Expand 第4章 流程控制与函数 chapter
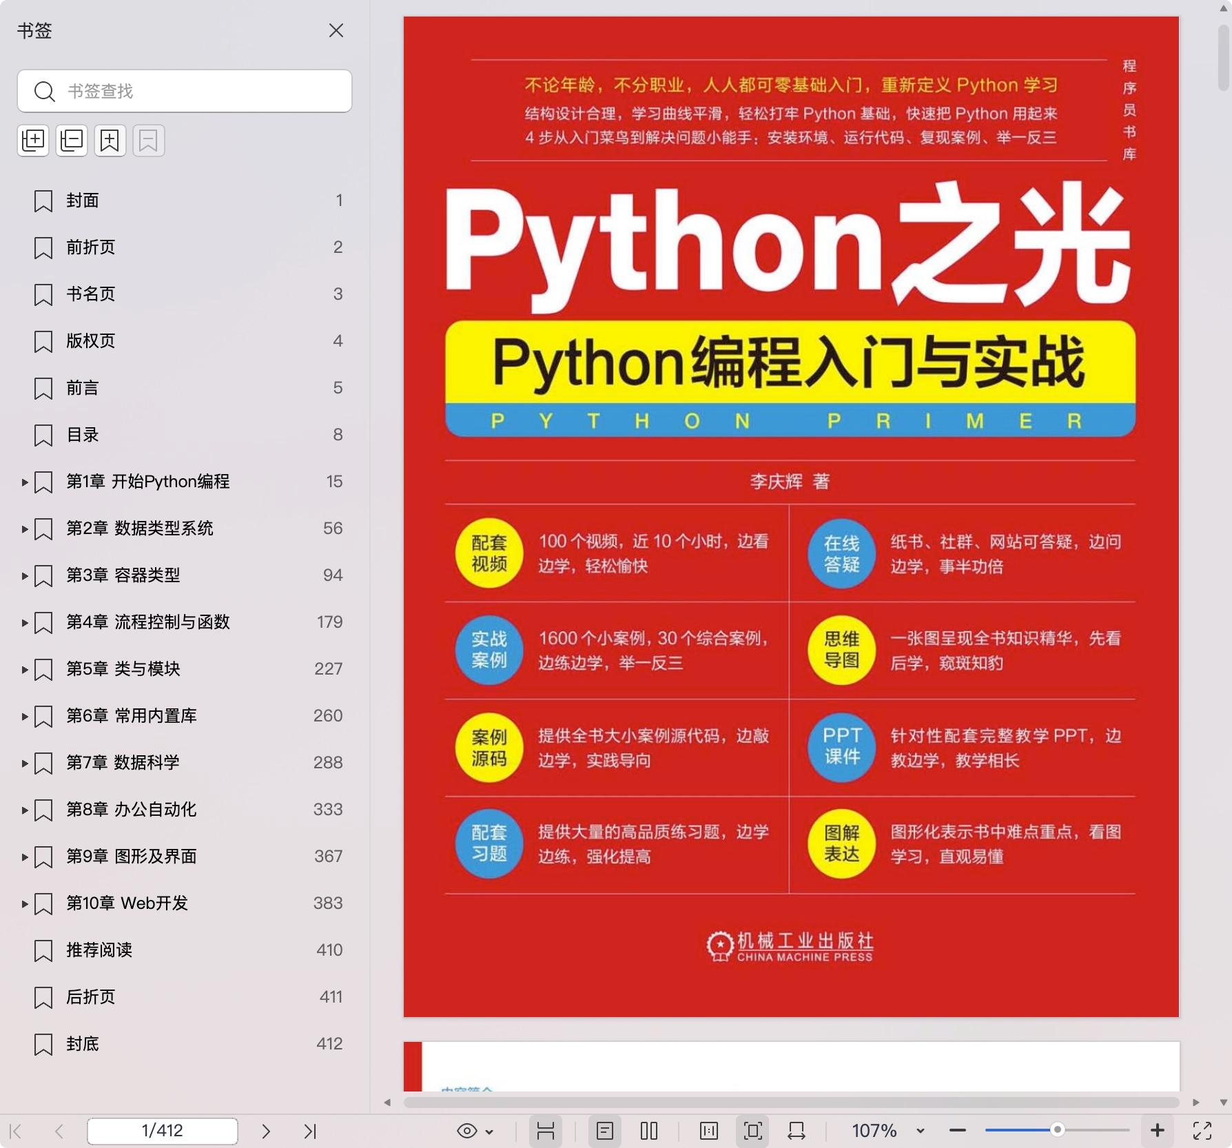The image size is (1232, 1148). (25, 623)
